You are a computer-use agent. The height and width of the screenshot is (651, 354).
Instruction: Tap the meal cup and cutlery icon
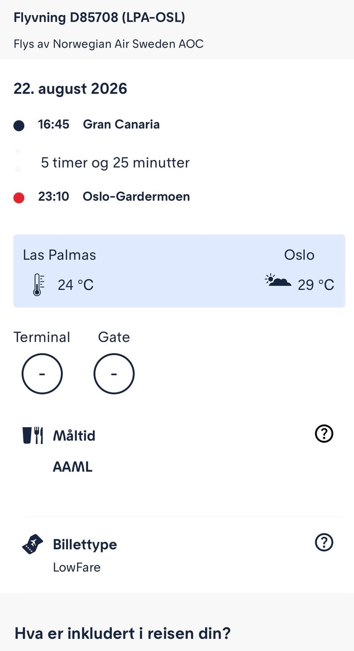pos(33,435)
